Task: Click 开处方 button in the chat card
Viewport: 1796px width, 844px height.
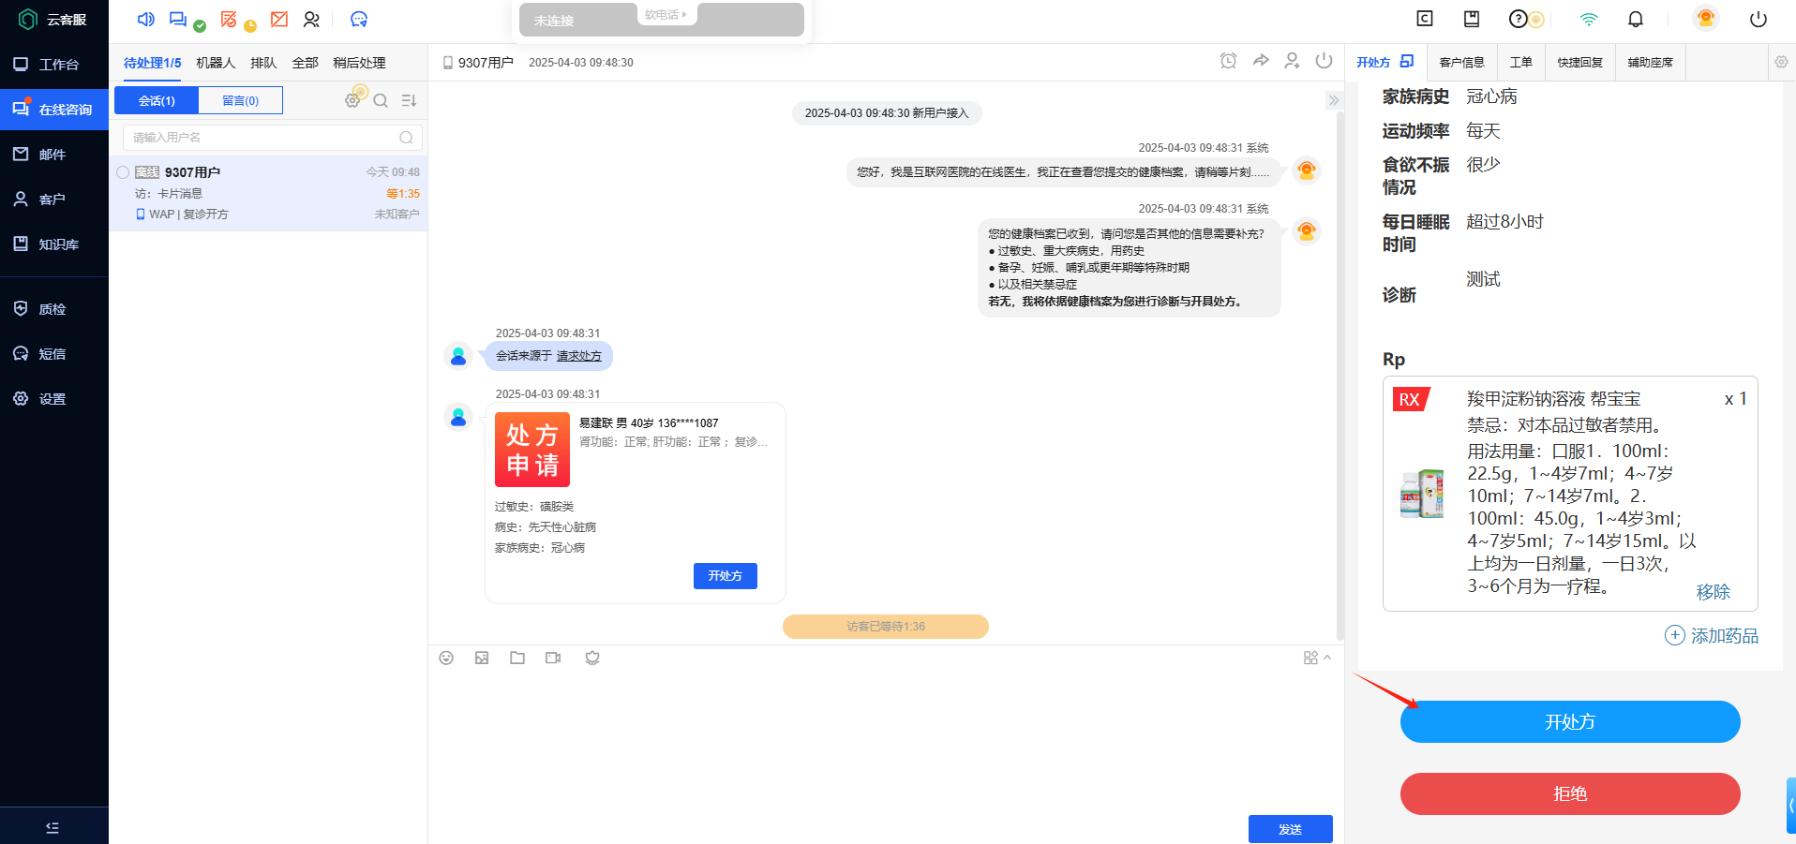Action: (726, 576)
